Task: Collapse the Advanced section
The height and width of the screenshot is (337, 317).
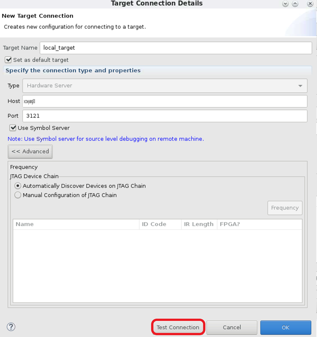Action: point(30,152)
